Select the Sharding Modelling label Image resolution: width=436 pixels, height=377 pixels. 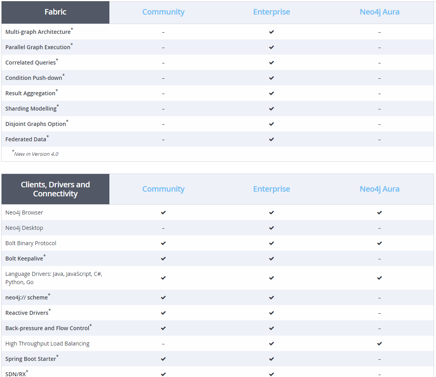pos(32,108)
